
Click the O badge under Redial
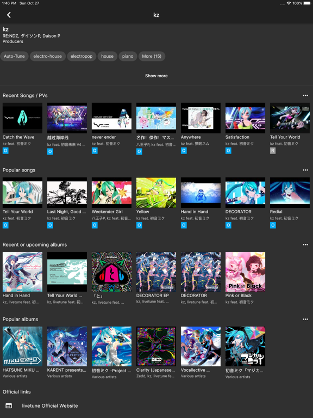[x=273, y=225]
